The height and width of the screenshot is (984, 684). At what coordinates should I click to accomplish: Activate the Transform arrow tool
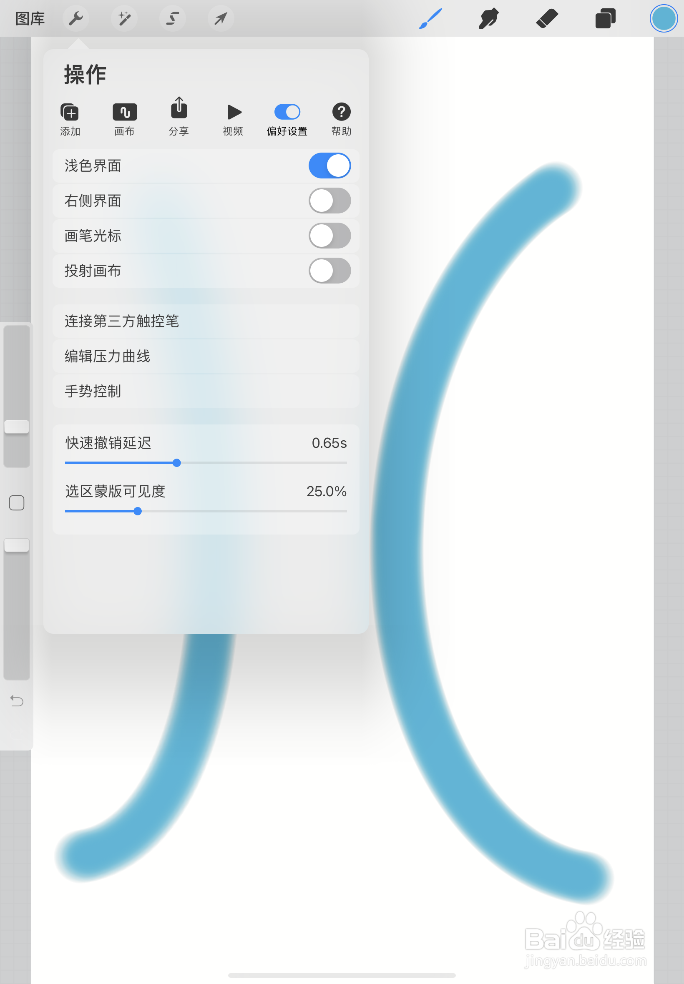(x=221, y=18)
